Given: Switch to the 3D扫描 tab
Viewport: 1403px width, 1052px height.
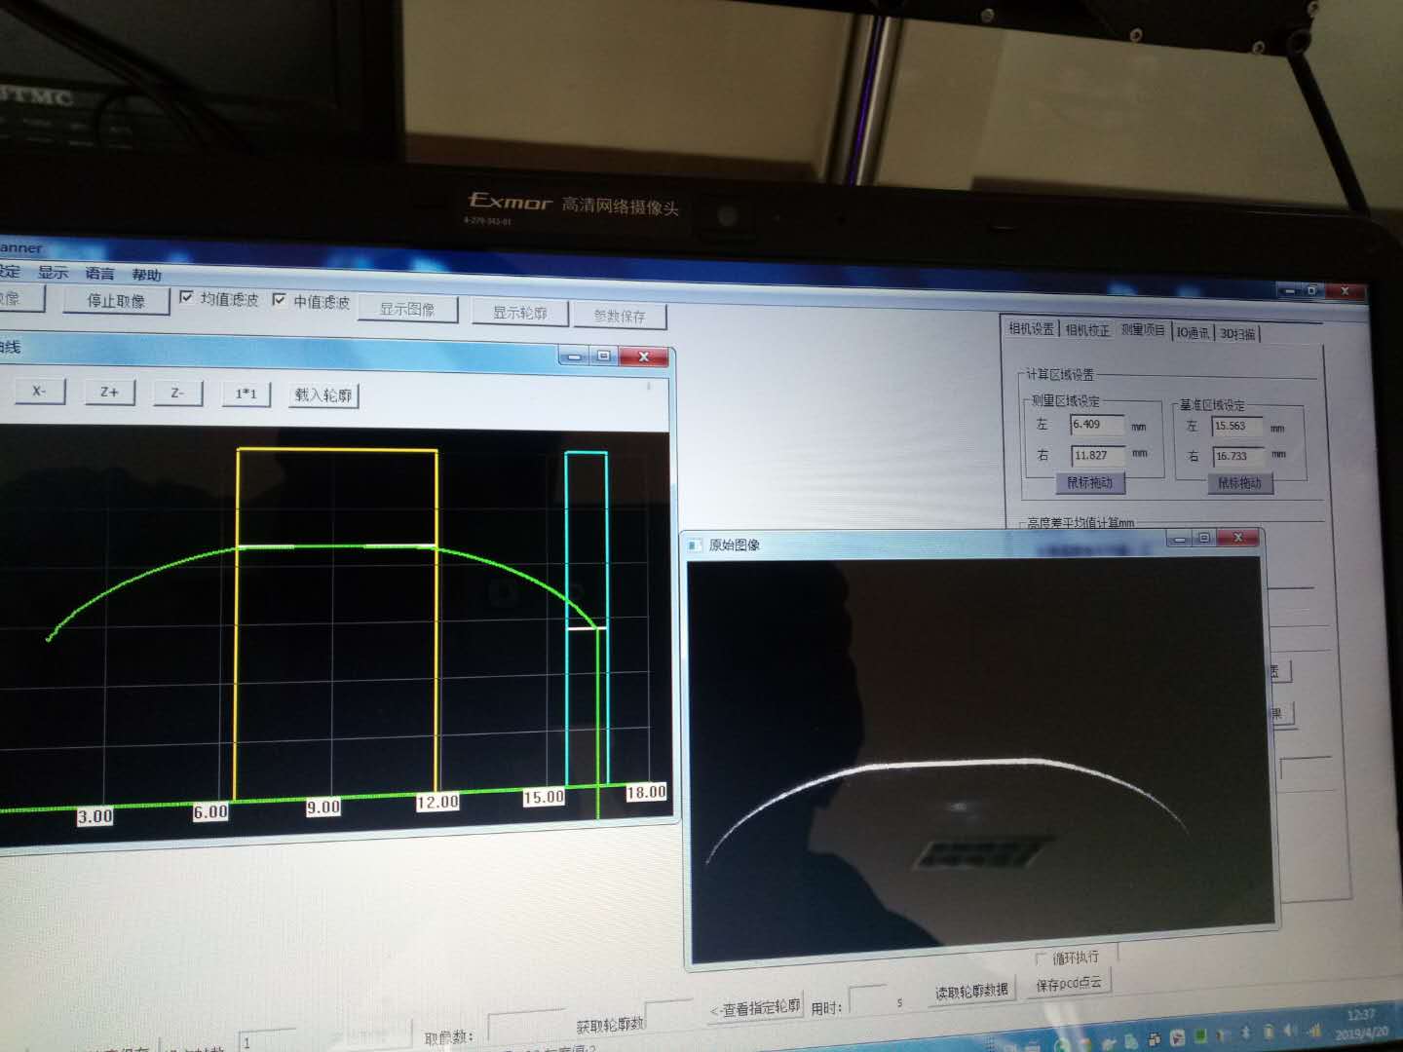Looking at the screenshot, I should [1238, 334].
